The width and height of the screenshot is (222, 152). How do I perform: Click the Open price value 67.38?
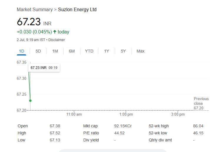[55, 126]
